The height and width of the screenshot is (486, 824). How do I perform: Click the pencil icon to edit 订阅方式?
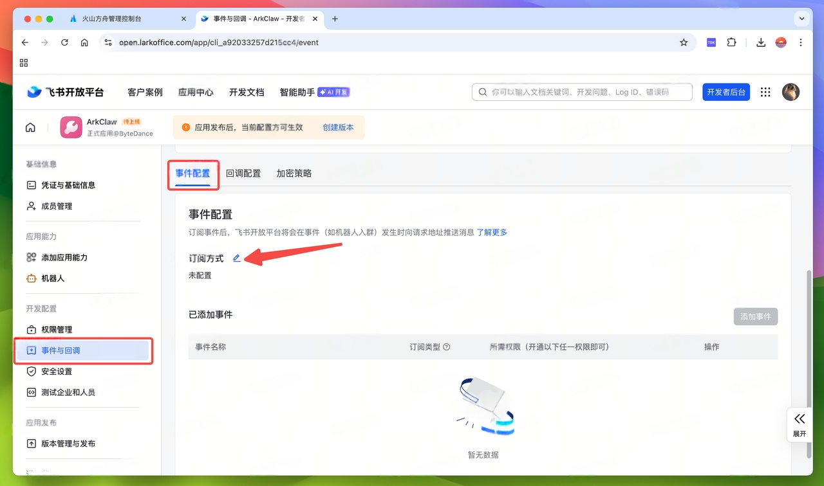(236, 257)
